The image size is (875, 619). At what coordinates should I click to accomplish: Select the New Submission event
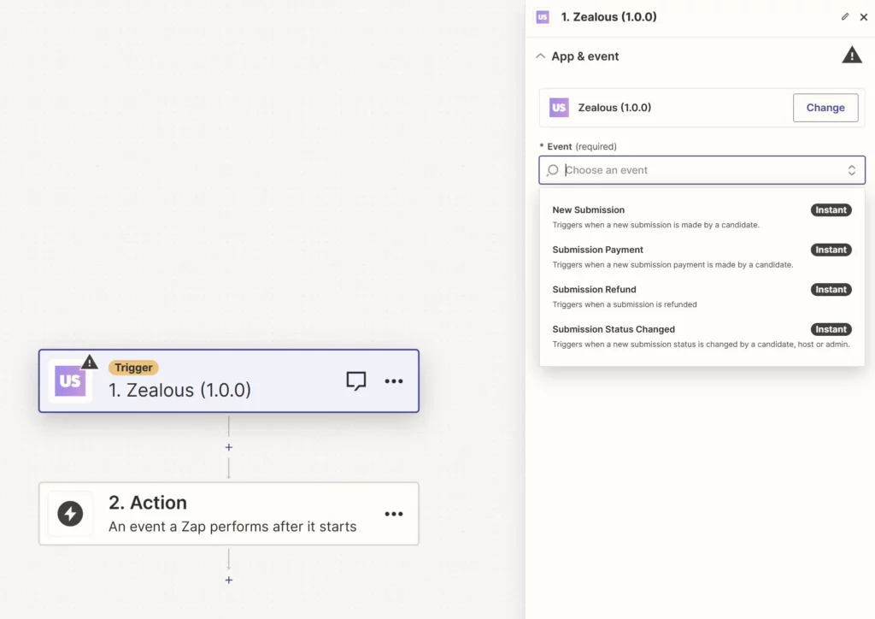(x=702, y=216)
